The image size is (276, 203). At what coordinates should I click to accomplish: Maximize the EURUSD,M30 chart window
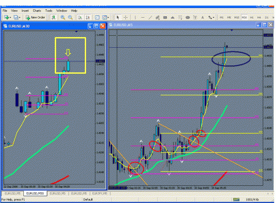96,26
